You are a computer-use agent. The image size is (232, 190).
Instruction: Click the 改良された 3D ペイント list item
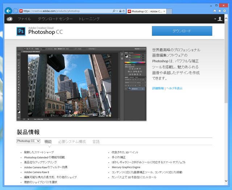coord(125,152)
